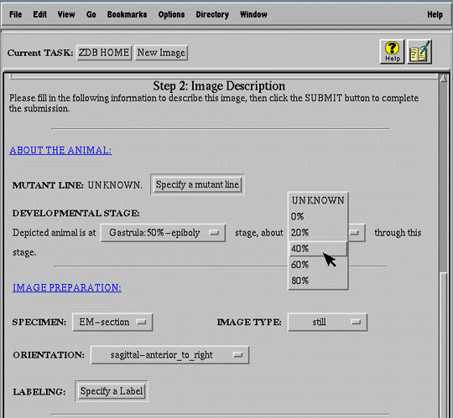The width and height of the screenshot is (453, 418).
Task: Follow the ABOUT THE ANIMAL link
Action: (x=60, y=150)
